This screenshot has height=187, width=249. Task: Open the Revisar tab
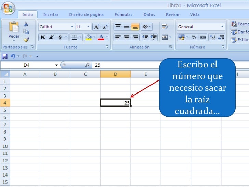click(x=173, y=15)
